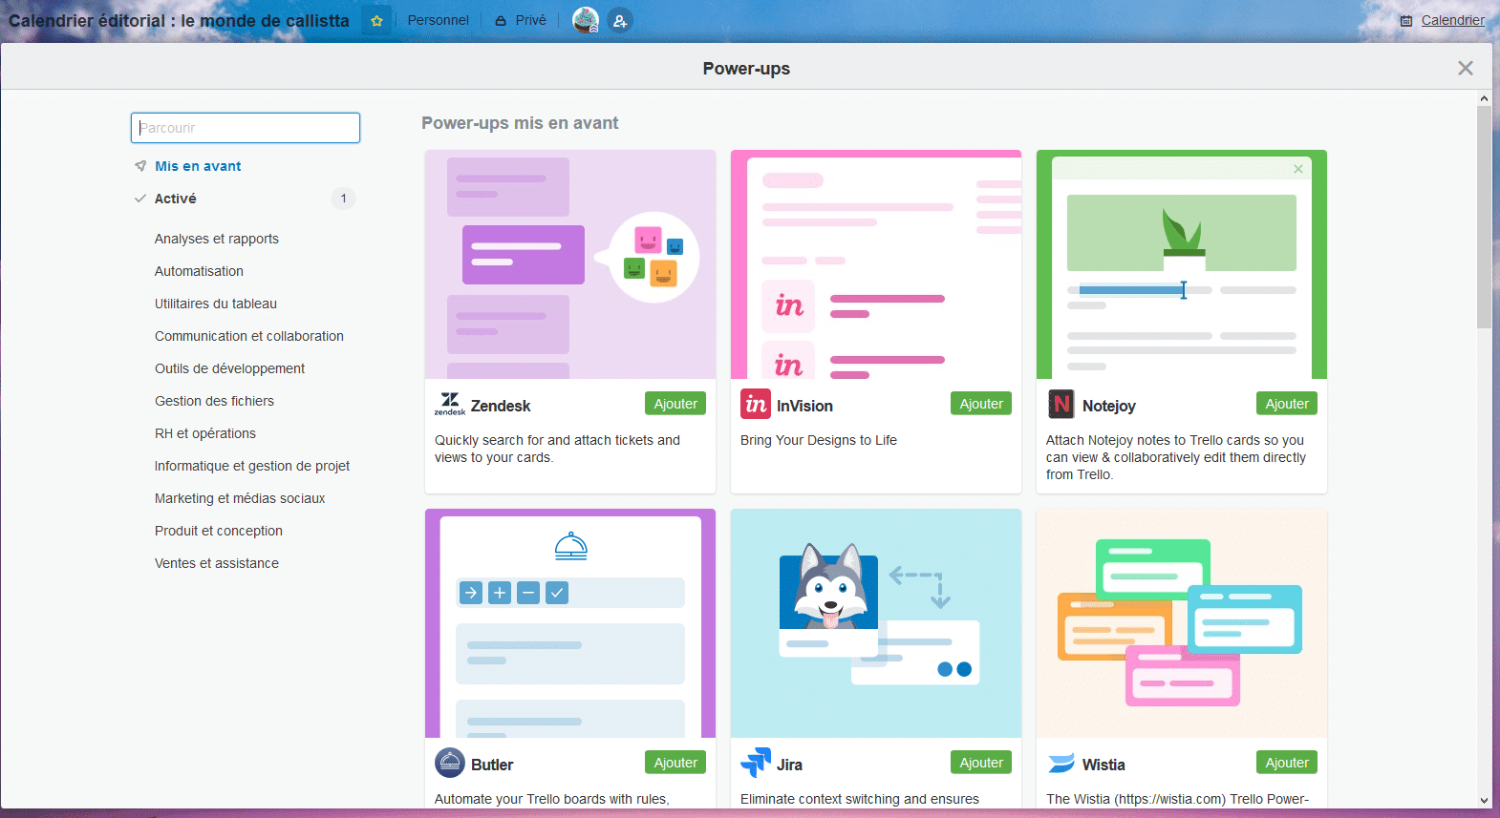Click the Wistia title text
This screenshot has width=1500, height=818.
pyautogui.click(x=1104, y=765)
